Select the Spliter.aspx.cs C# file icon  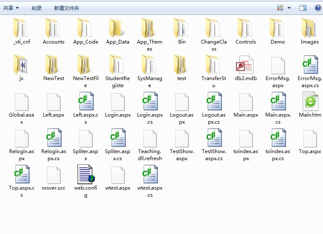click(118, 138)
